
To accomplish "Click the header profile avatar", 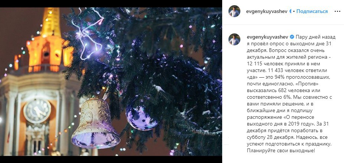I will pyautogui.click(x=234, y=11).
